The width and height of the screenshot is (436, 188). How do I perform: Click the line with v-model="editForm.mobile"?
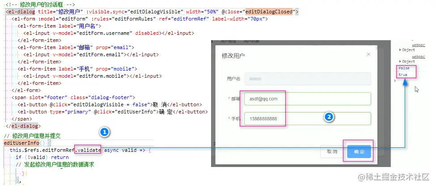click(x=92, y=76)
